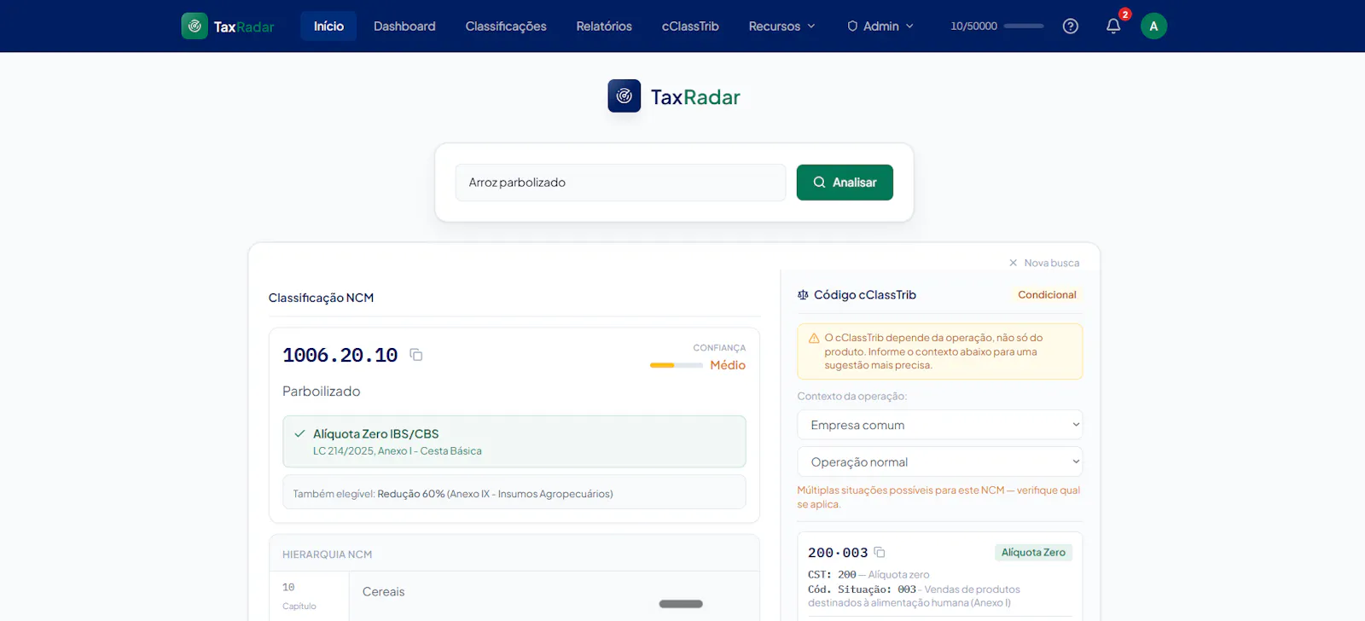Click the large TaxRadar radar logo

click(x=624, y=96)
